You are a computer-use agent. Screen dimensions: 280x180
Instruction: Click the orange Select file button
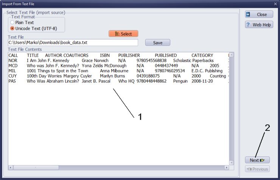click(x=123, y=34)
